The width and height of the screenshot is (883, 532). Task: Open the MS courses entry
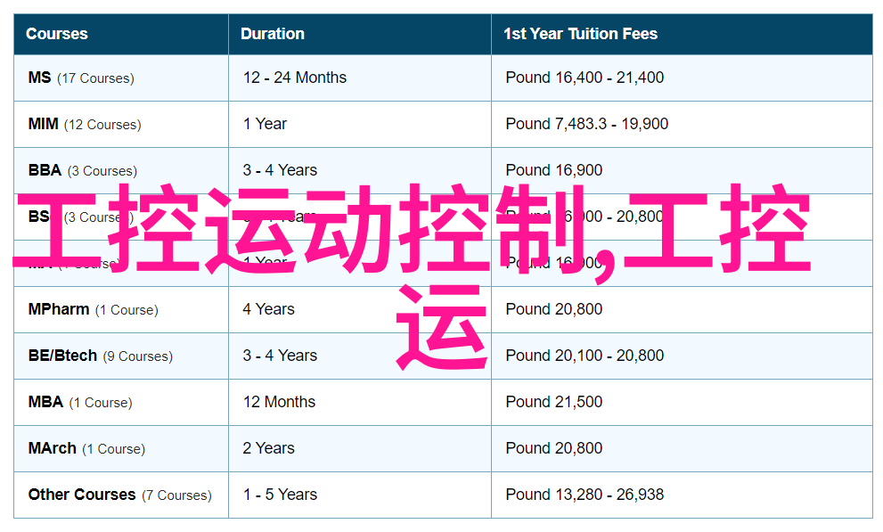(81, 78)
